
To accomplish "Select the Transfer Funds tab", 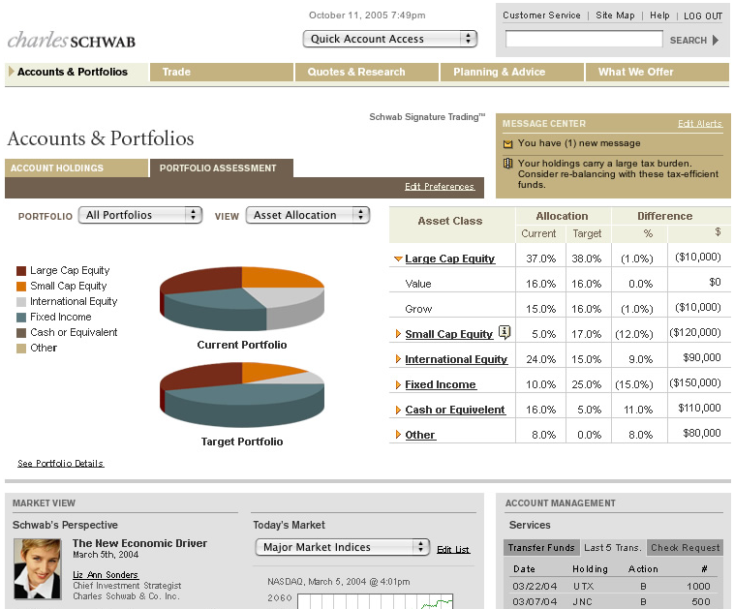I will 541,548.
